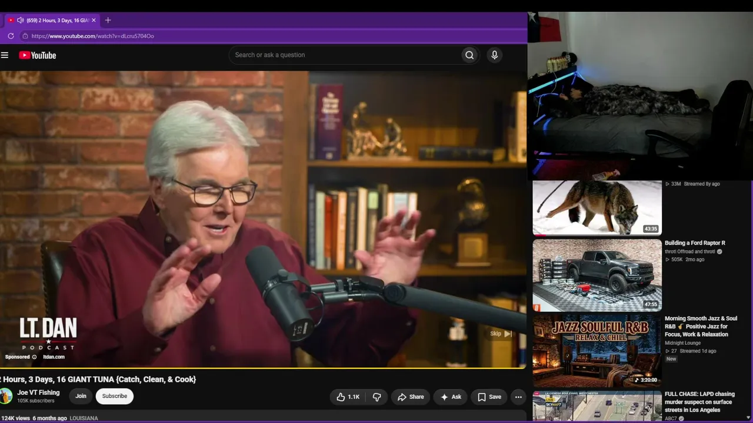Open the More actions three-dot menu
The width and height of the screenshot is (753, 423).
click(x=518, y=397)
